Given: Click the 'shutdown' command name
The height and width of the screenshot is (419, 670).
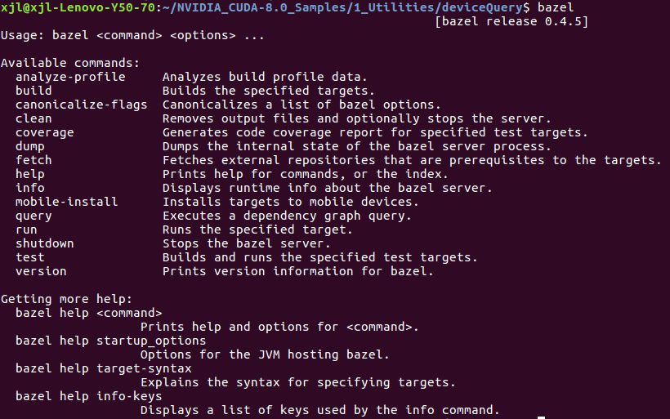Looking at the screenshot, I should pyautogui.click(x=44, y=243).
